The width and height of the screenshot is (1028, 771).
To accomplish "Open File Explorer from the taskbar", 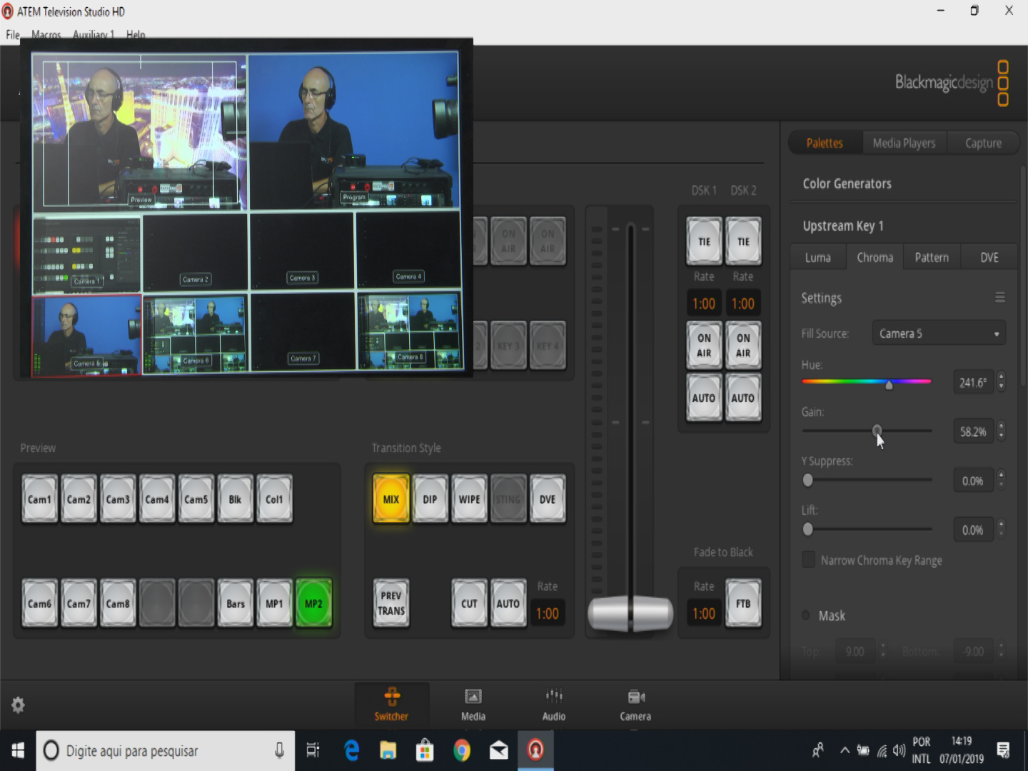I will (388, 750).
